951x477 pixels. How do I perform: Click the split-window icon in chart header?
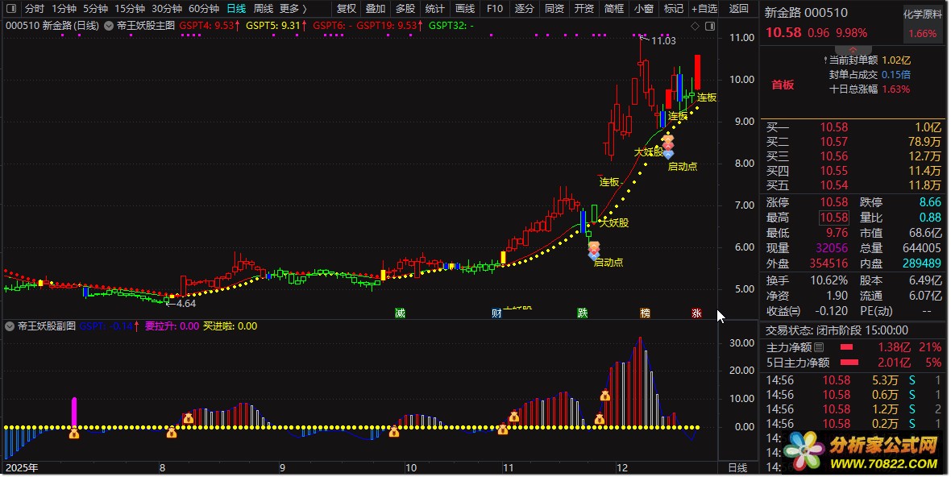pyautogui.click(x=710, y=26)
